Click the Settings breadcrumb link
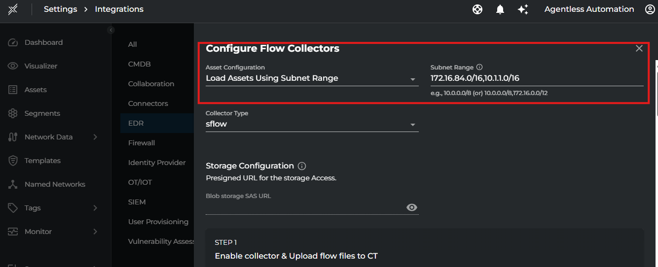Viewport: 658px width, 267px height. pos(60,9)
